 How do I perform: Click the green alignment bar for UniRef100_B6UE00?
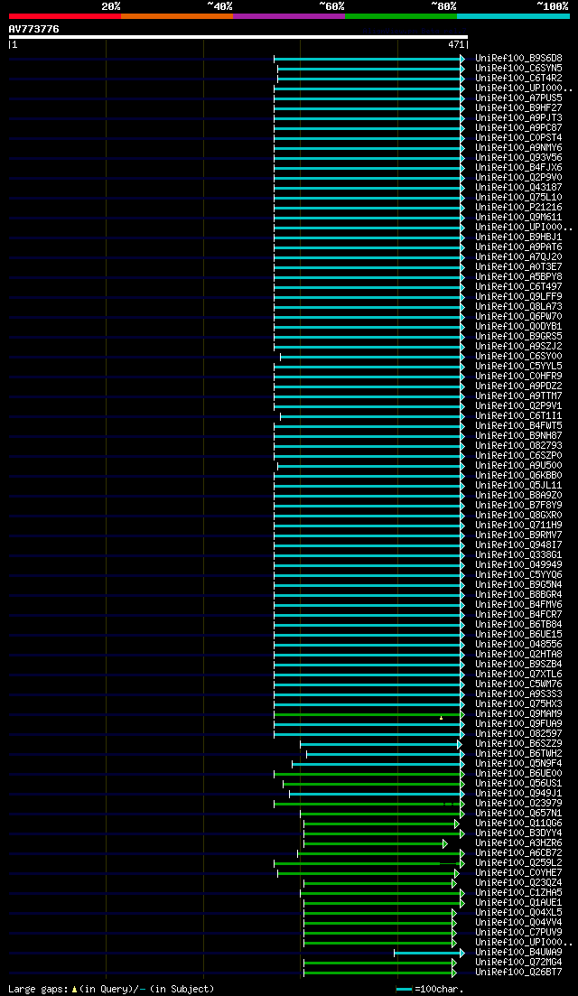pyautogui.click(x=369, y=774)
